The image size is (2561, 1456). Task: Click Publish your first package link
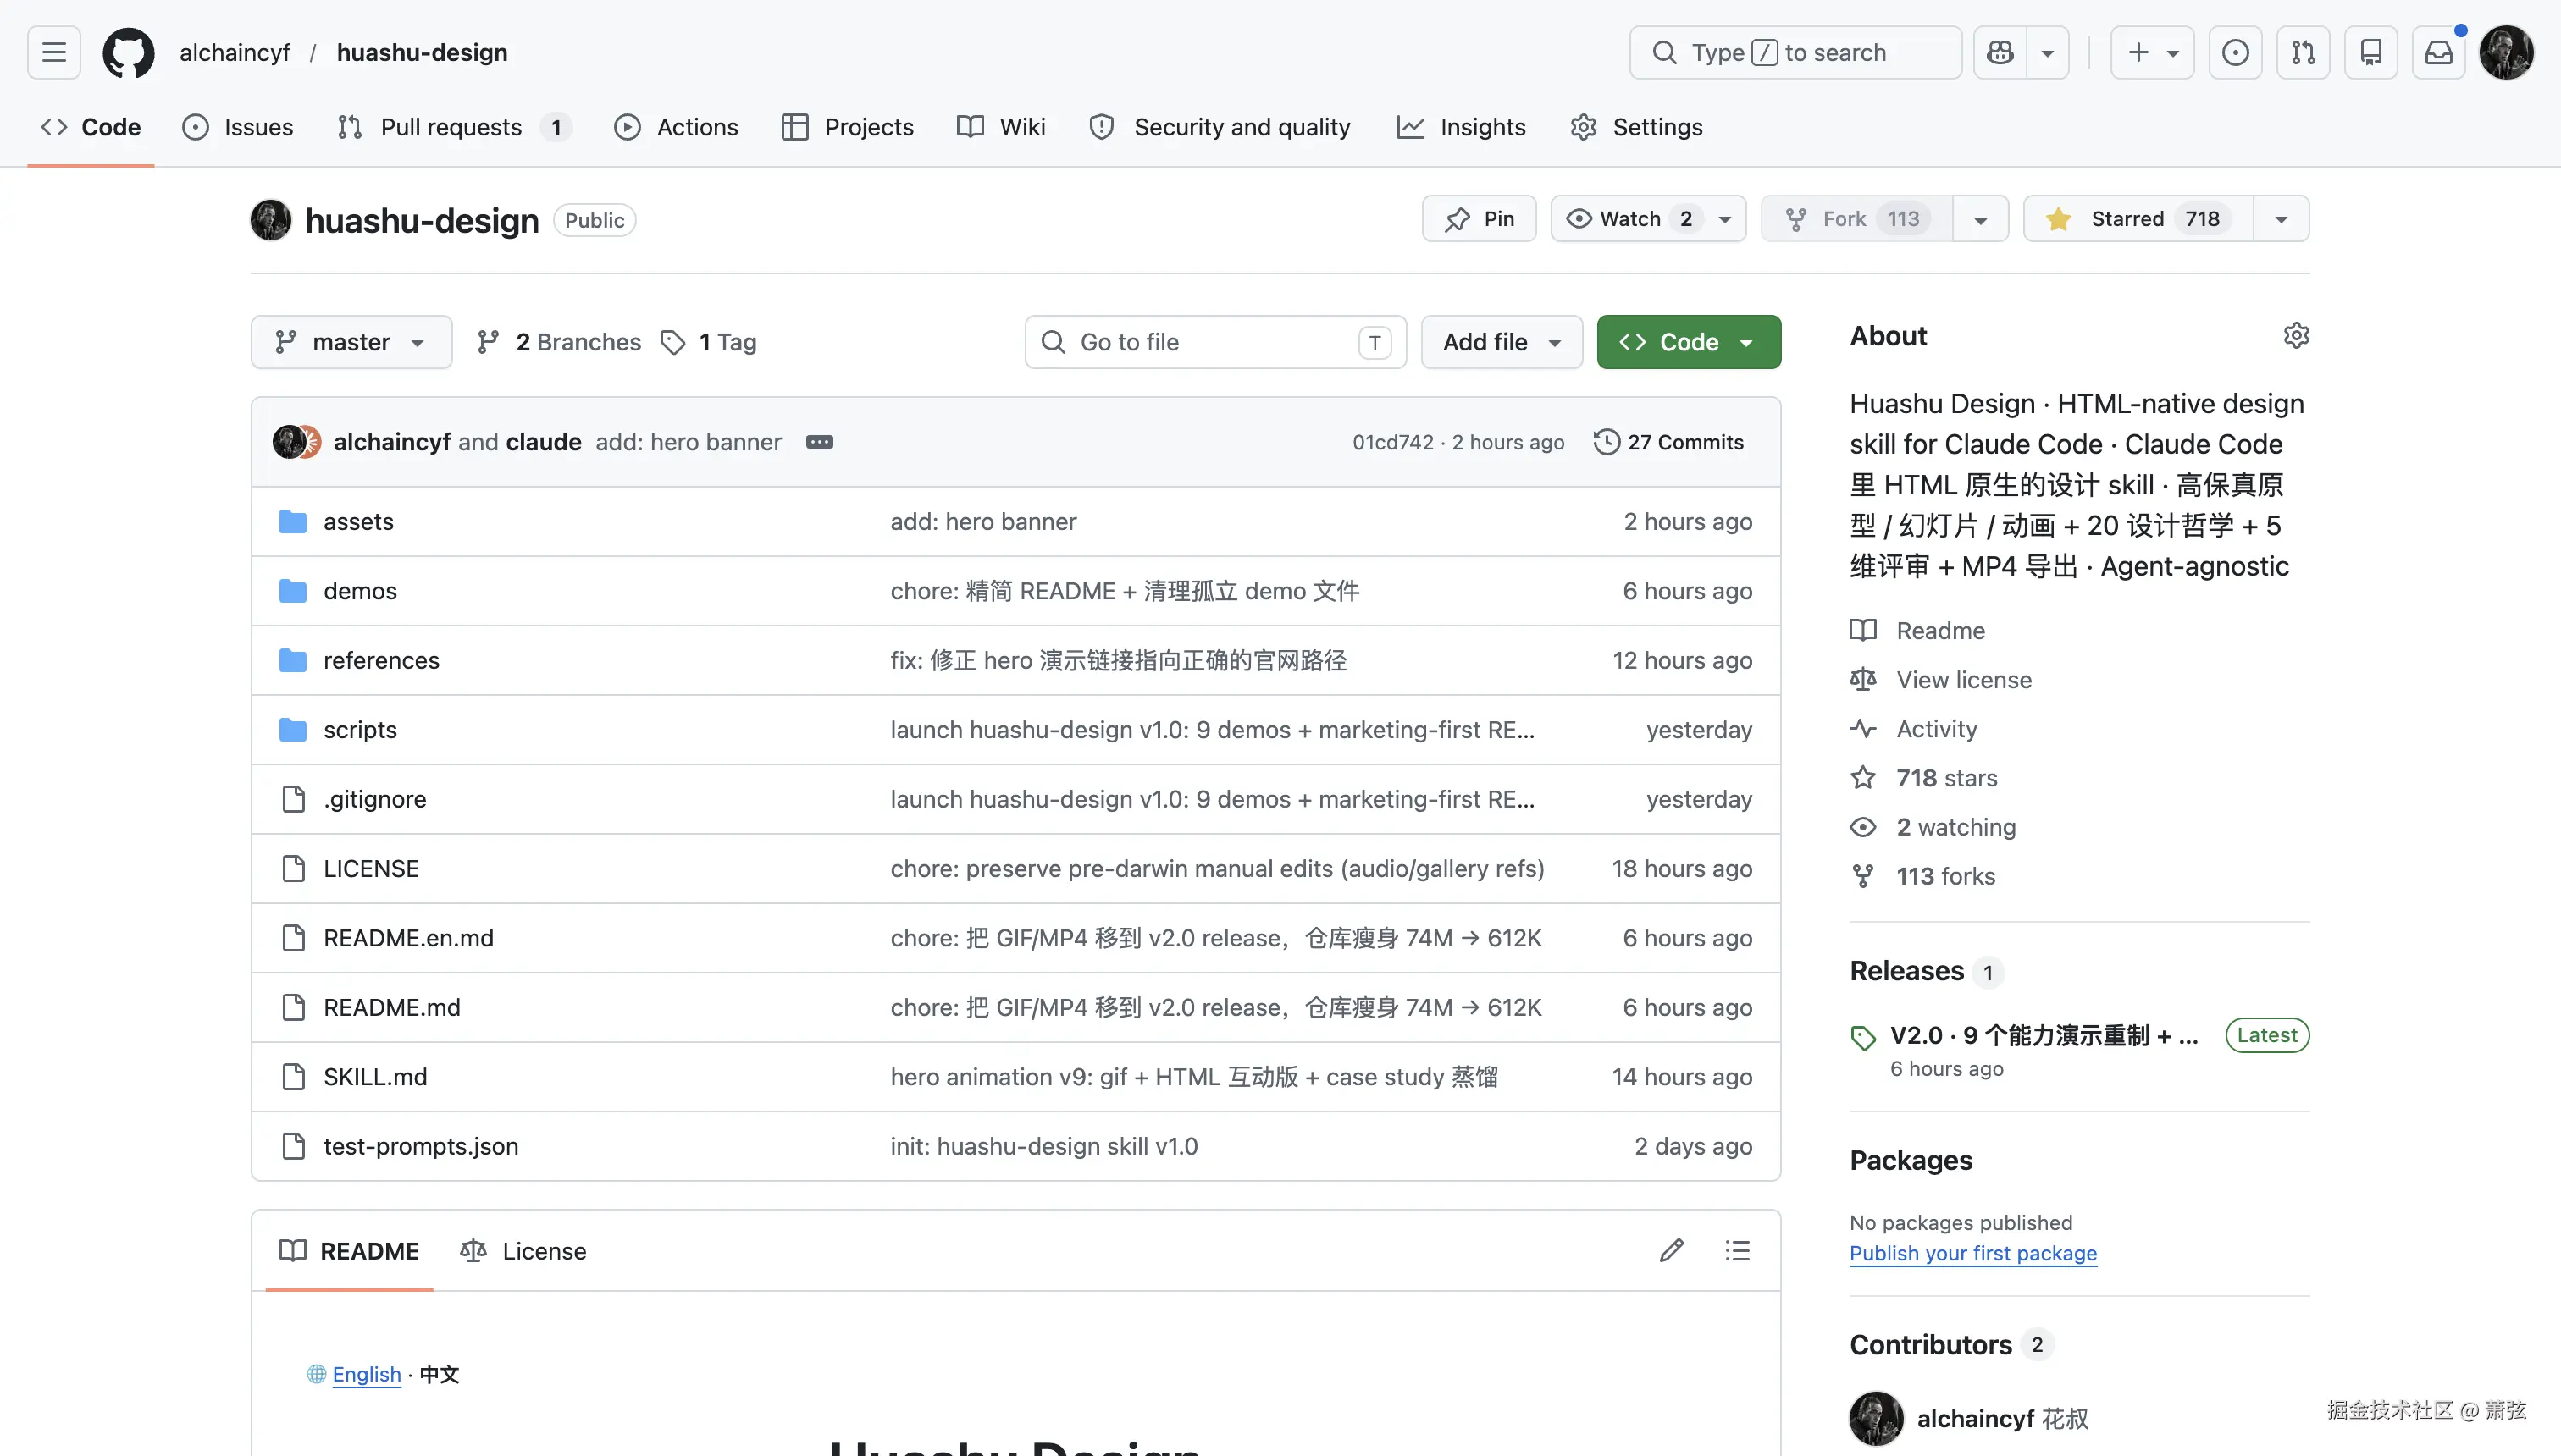coord(1972,1253)
